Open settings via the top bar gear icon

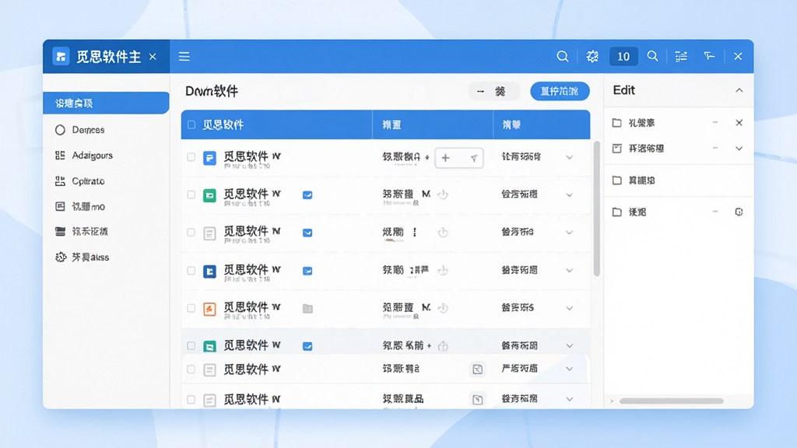(592, 56)
